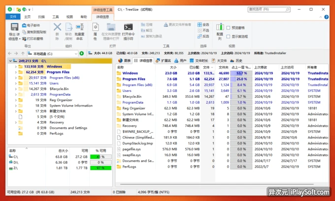
Task: Select pagefile.sys in details list
Action: [132, 149]
